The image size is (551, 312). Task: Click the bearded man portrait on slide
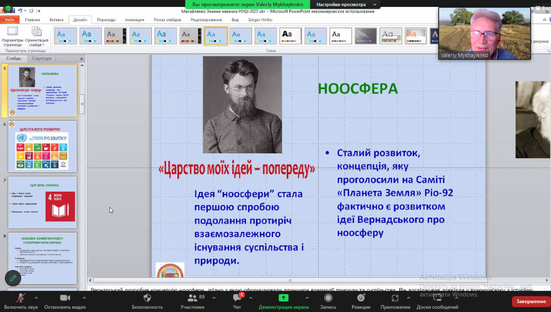[242, 104]
